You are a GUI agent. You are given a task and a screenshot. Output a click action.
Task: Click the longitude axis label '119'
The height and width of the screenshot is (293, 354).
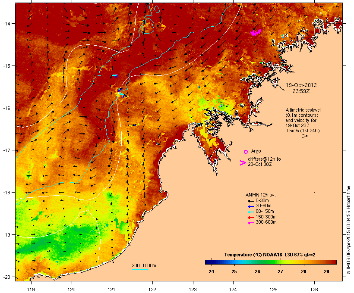point(31,290)
